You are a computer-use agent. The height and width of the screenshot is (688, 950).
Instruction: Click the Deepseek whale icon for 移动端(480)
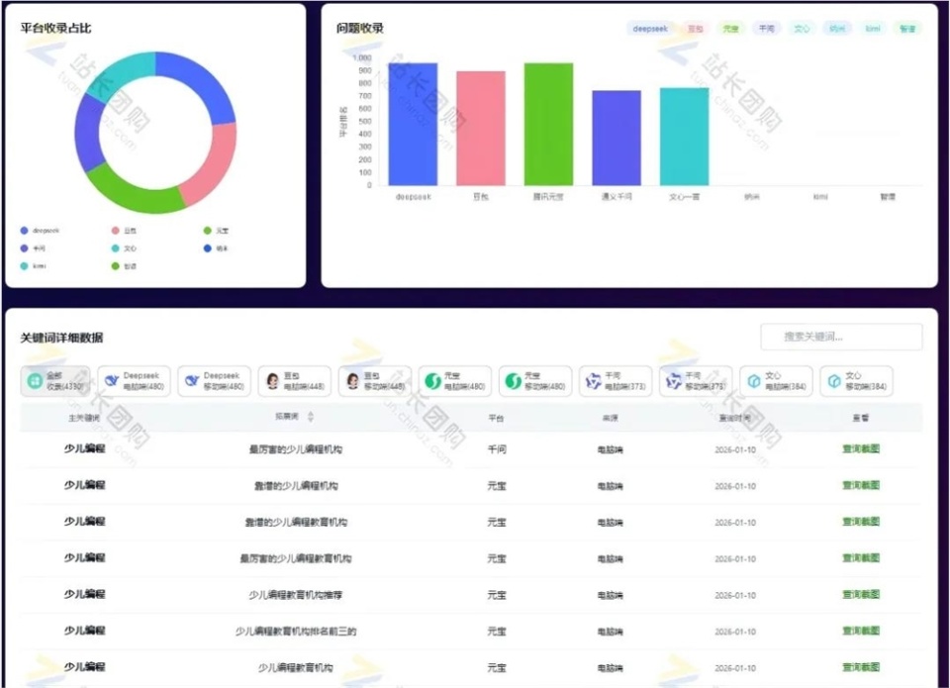[191, 381]
